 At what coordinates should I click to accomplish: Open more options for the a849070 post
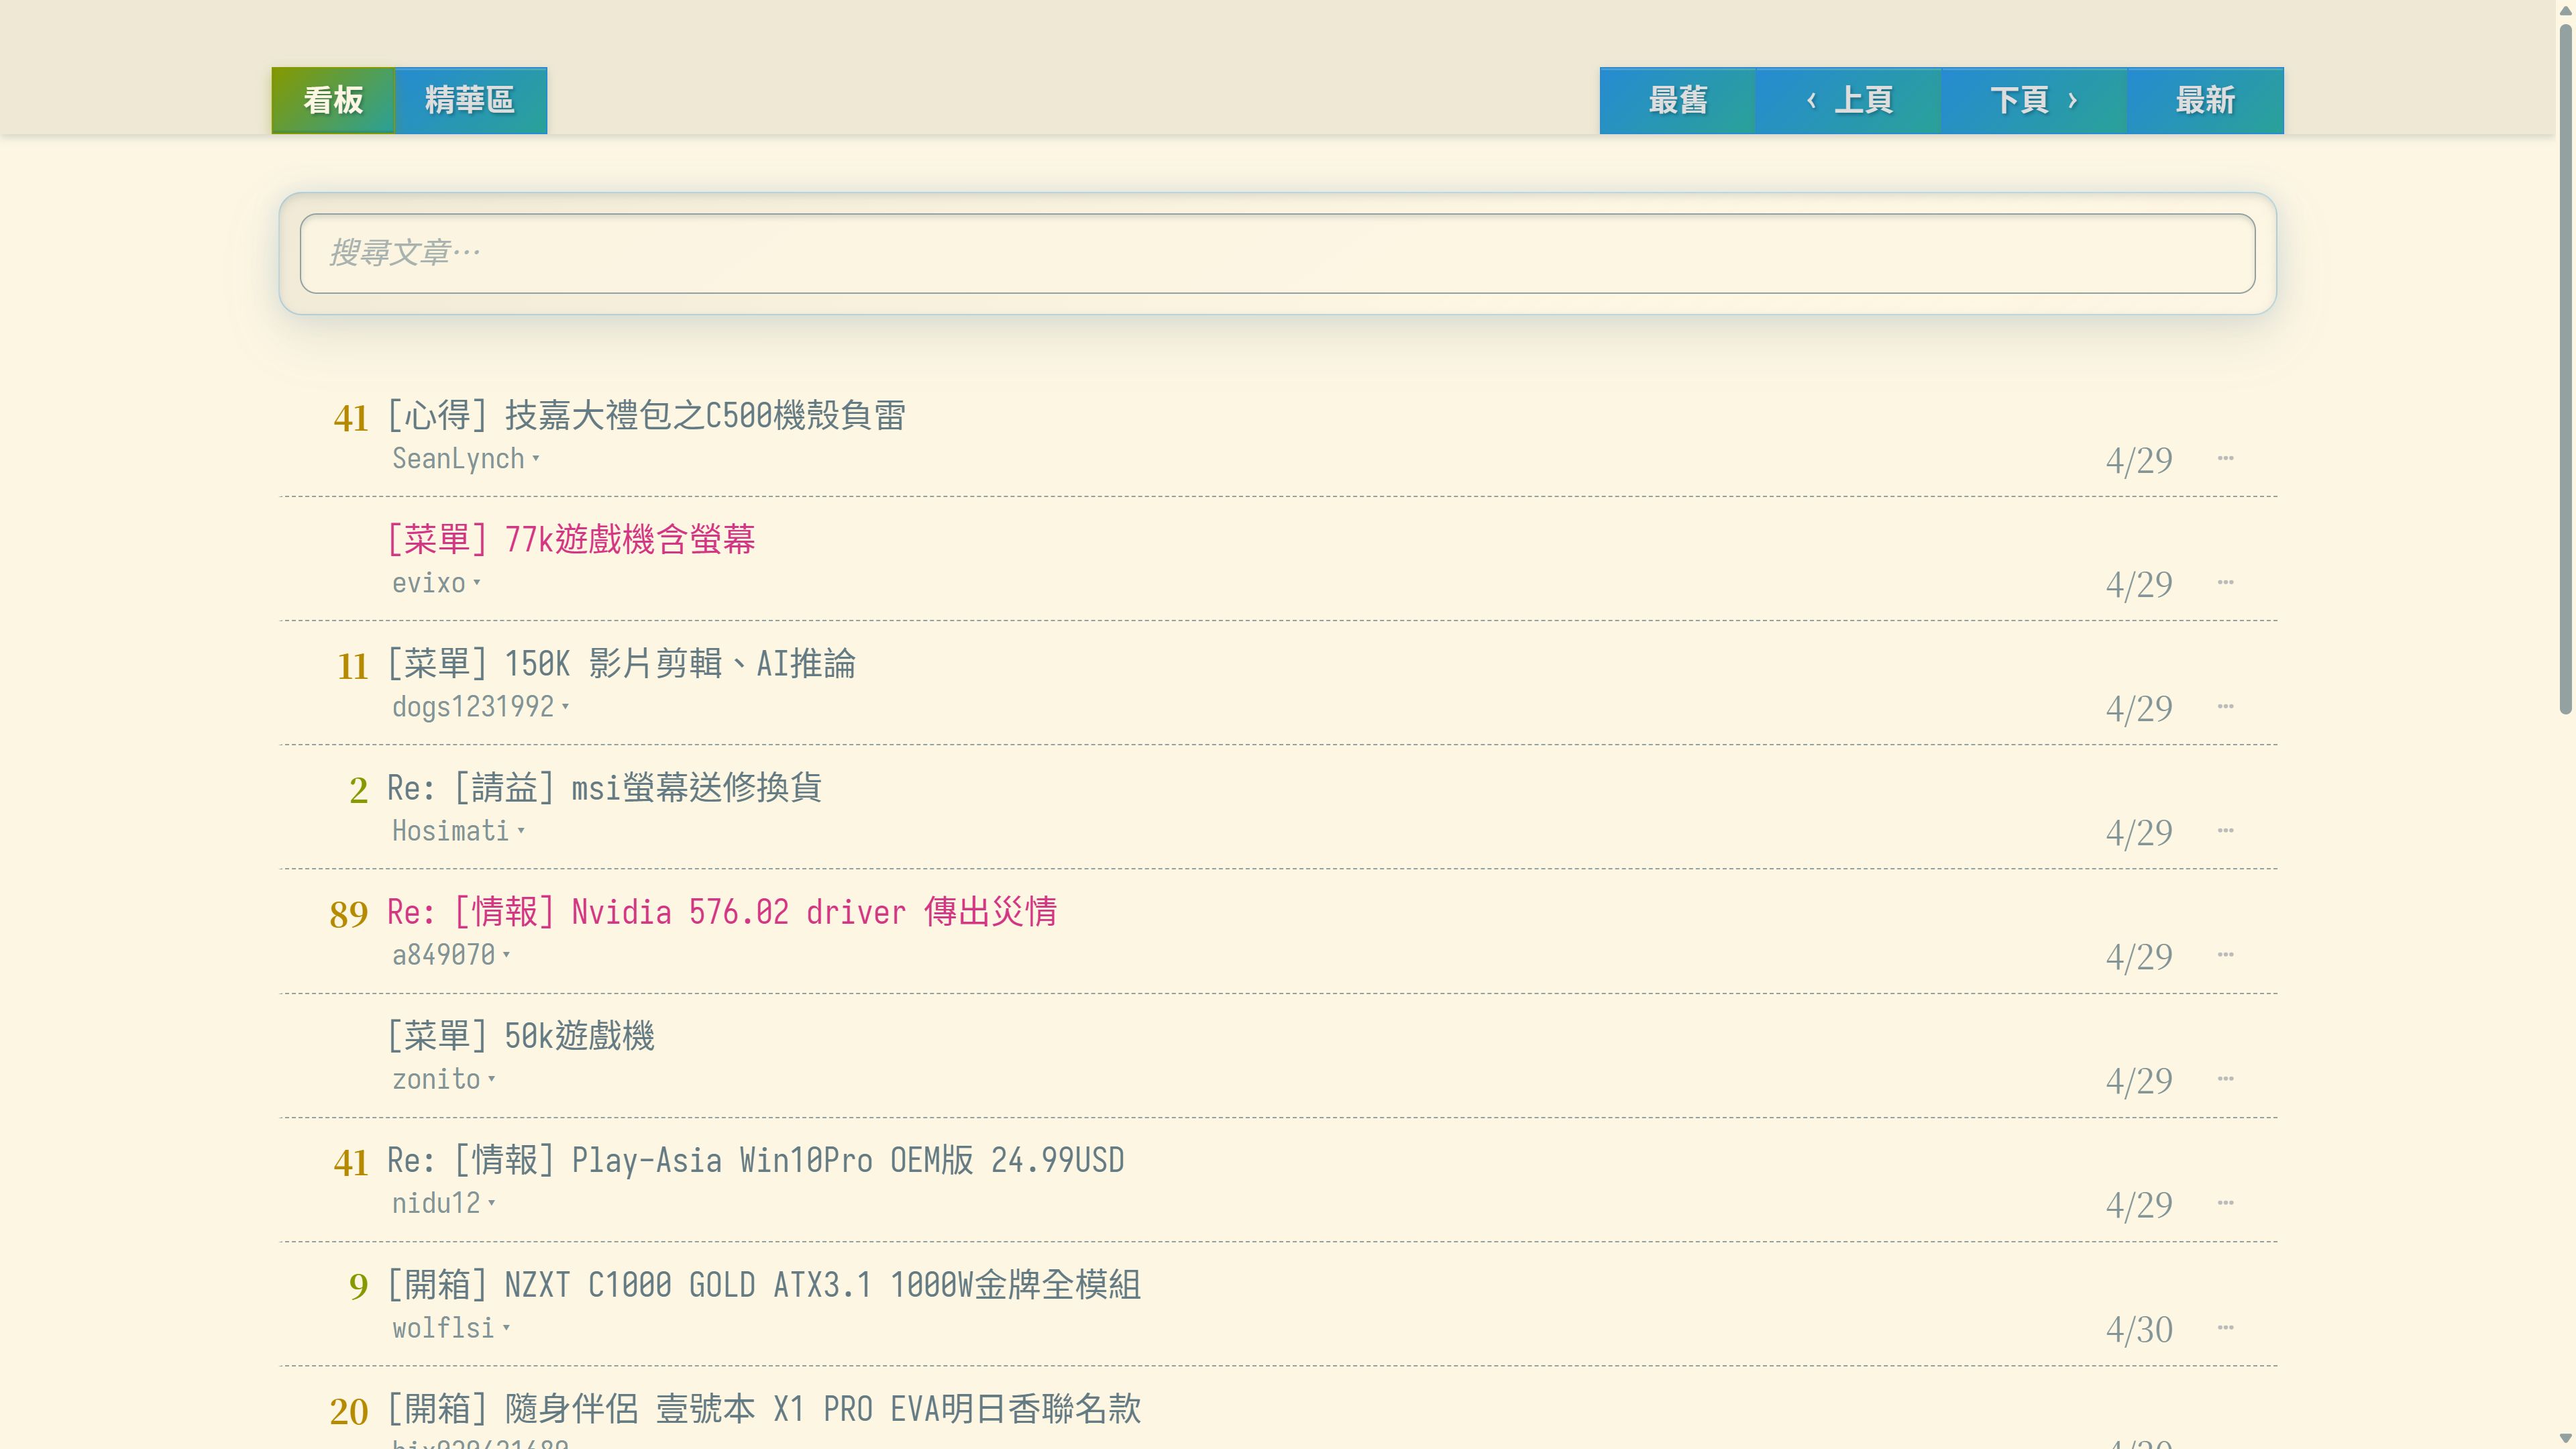(2225, 954)
